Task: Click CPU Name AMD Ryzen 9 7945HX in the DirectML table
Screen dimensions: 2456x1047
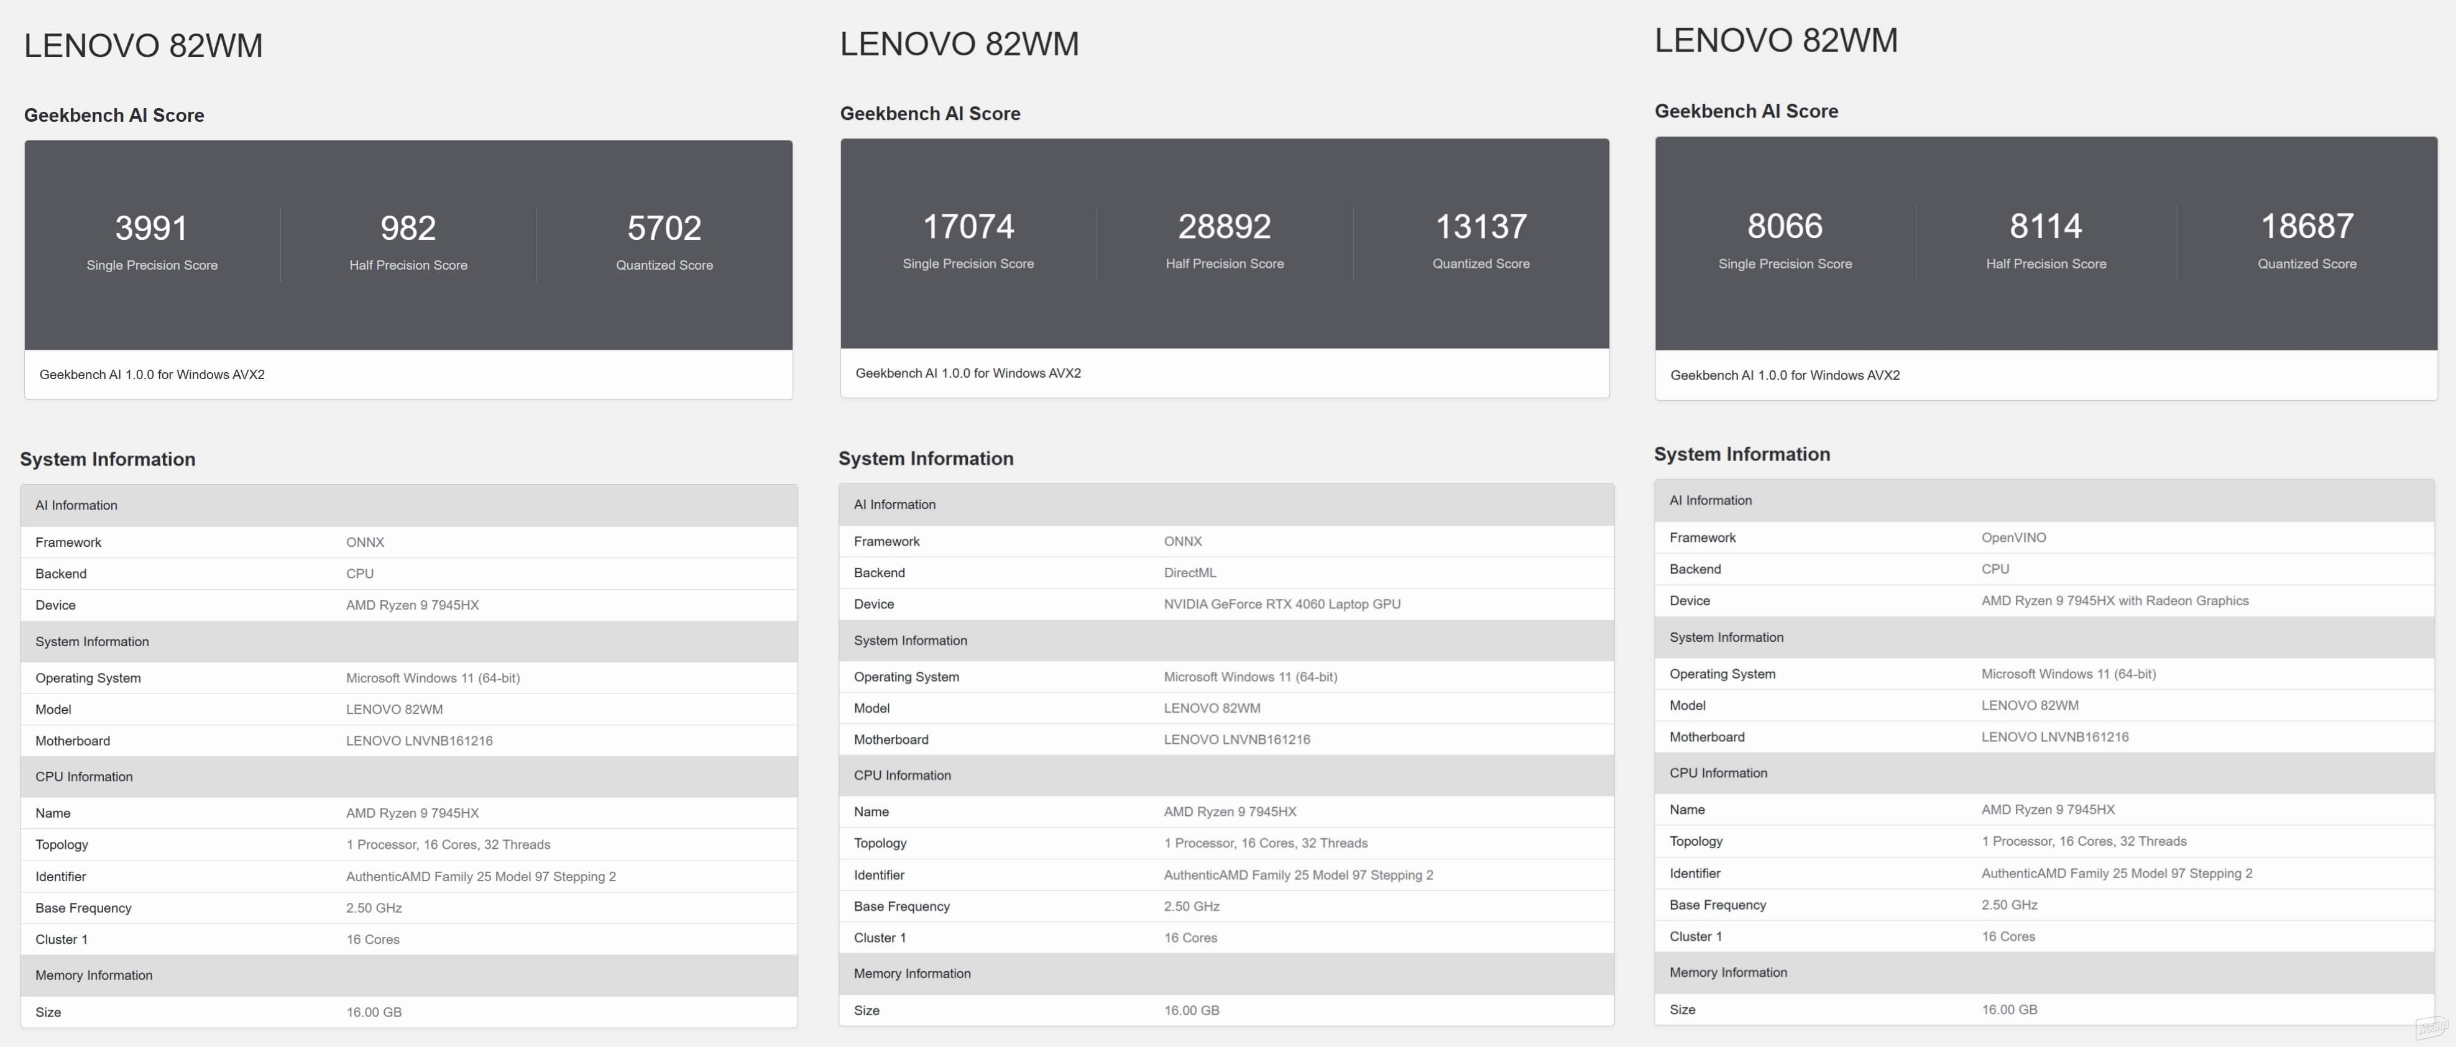Action: point(1230,812)
